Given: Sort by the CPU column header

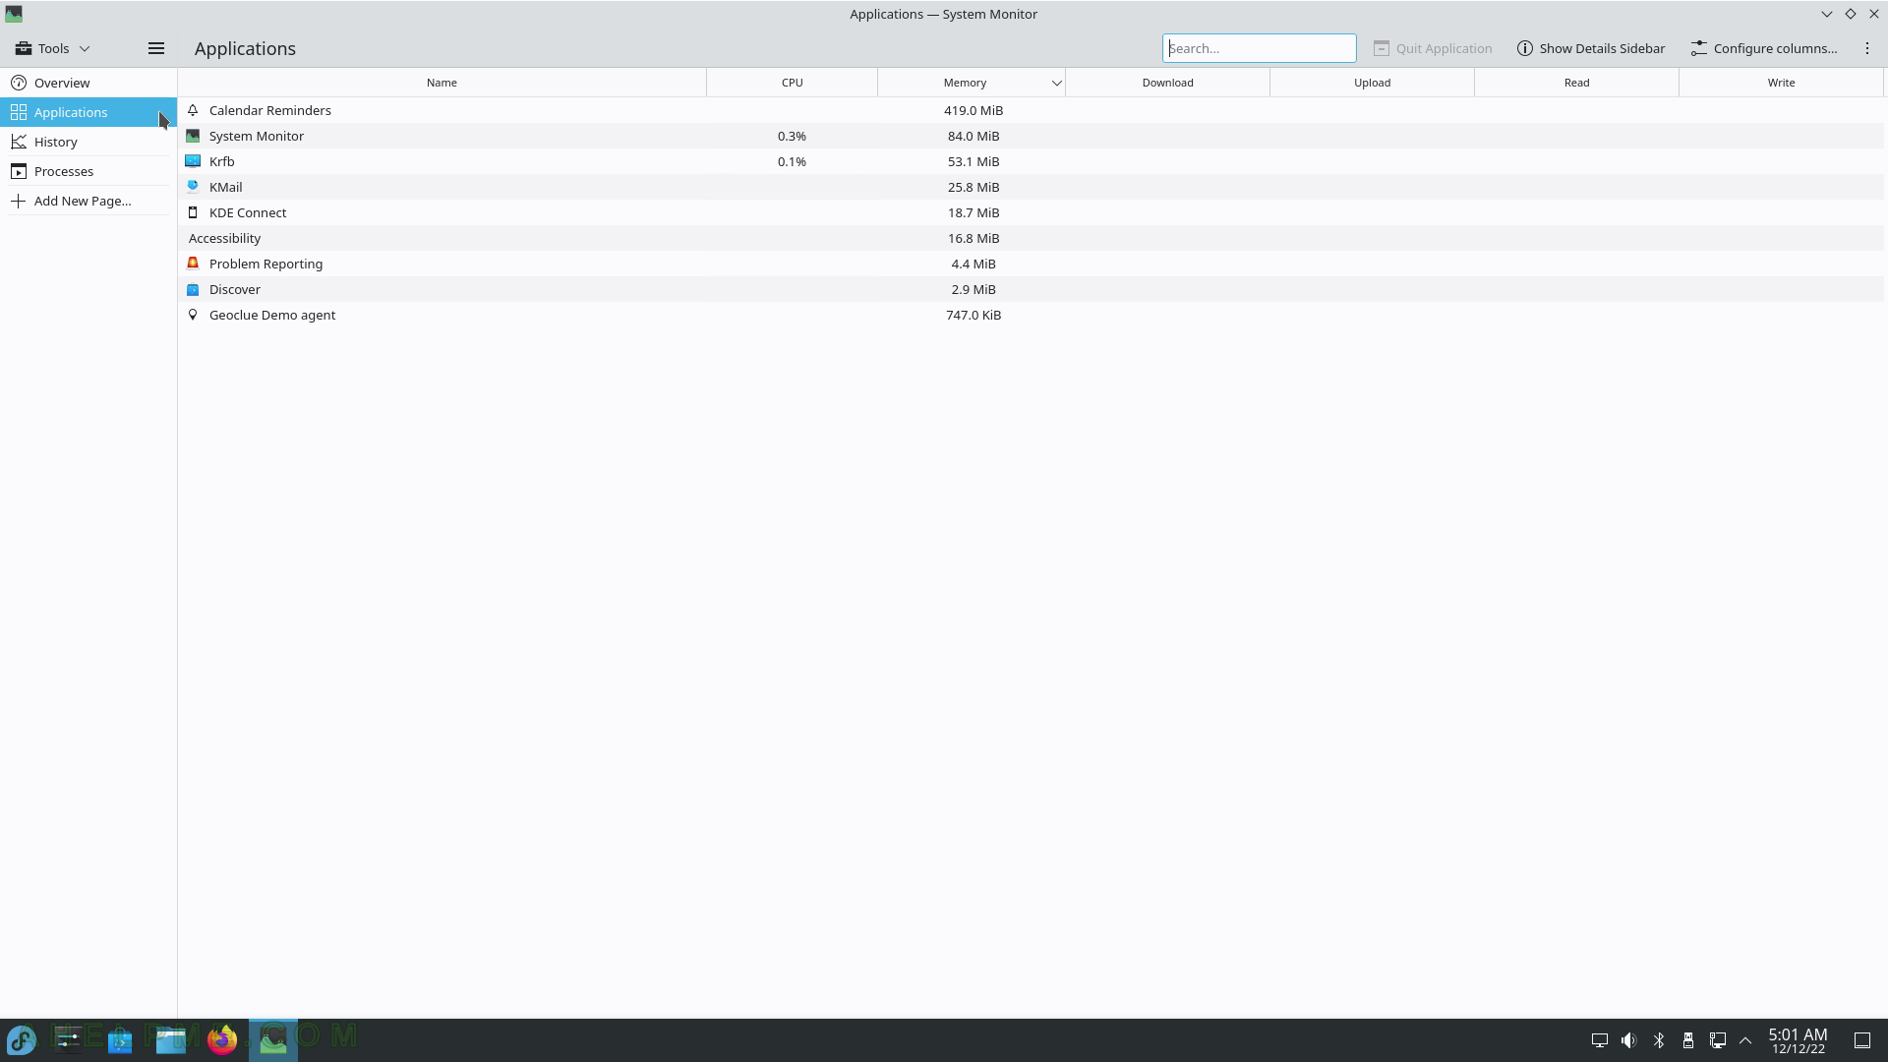Looking at the screenshot, I should point(792,83).
